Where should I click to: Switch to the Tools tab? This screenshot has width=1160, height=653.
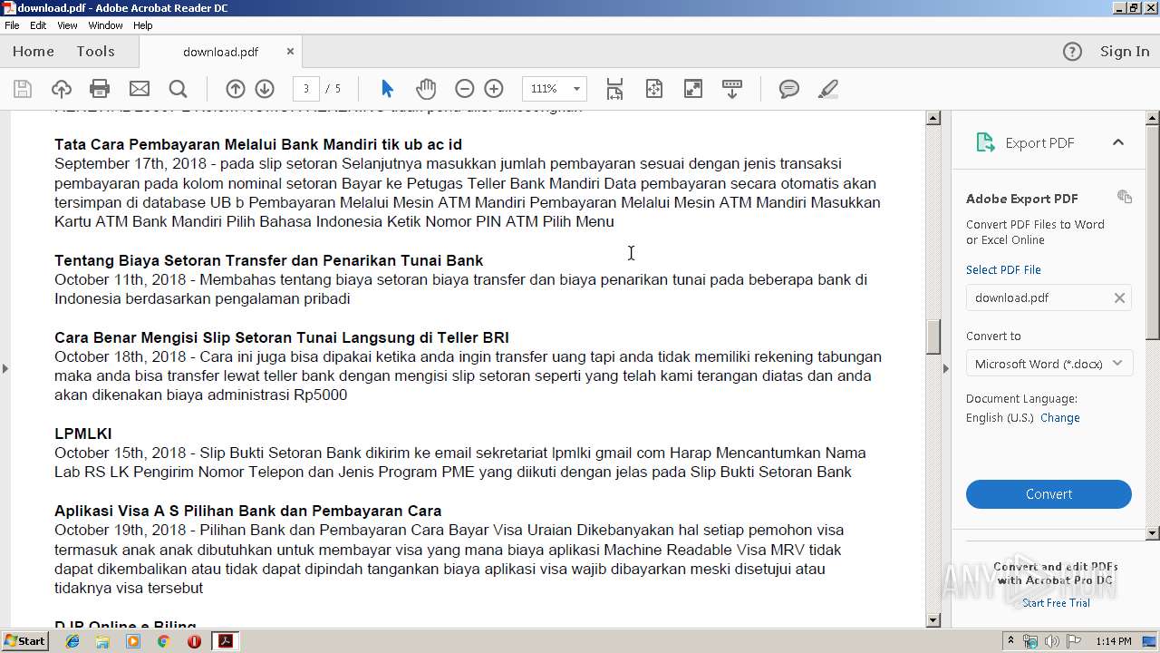pos(95,52)
